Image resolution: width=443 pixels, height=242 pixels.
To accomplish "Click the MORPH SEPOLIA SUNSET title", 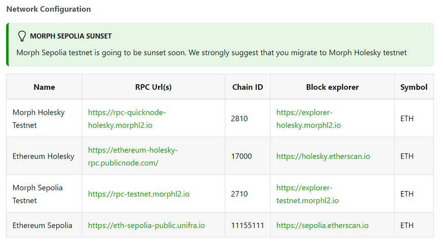I will click(x=71, y=36).
